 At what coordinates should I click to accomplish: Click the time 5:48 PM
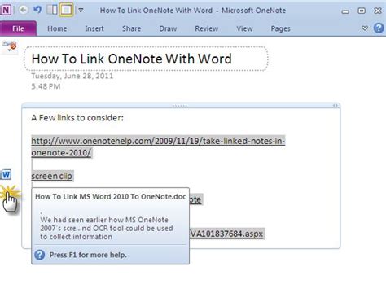tap(46, 86)
